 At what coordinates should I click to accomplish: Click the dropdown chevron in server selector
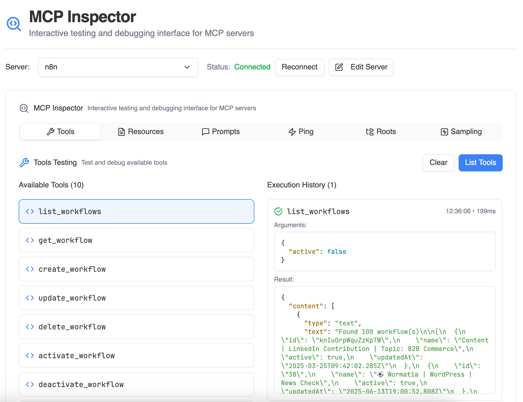(187, 67)
